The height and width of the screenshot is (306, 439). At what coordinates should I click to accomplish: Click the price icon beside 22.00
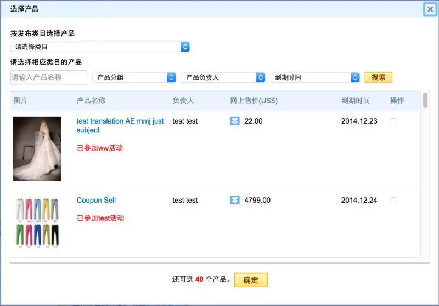point(235,121)
